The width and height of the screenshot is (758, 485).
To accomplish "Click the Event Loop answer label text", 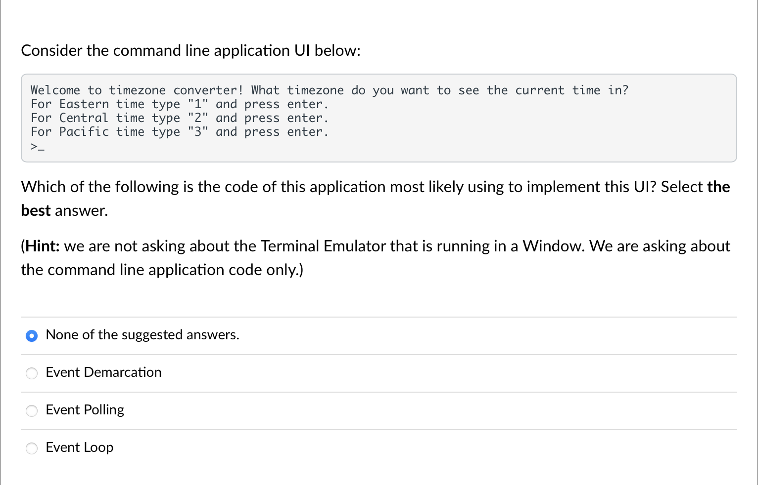I will tap(79, 447).
